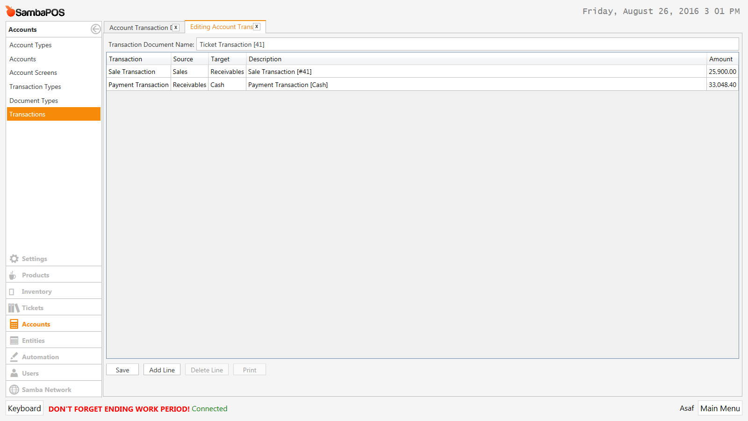This screenshot has width=748, height=421.
Task: Open the Tickets section
Action: 54,308
